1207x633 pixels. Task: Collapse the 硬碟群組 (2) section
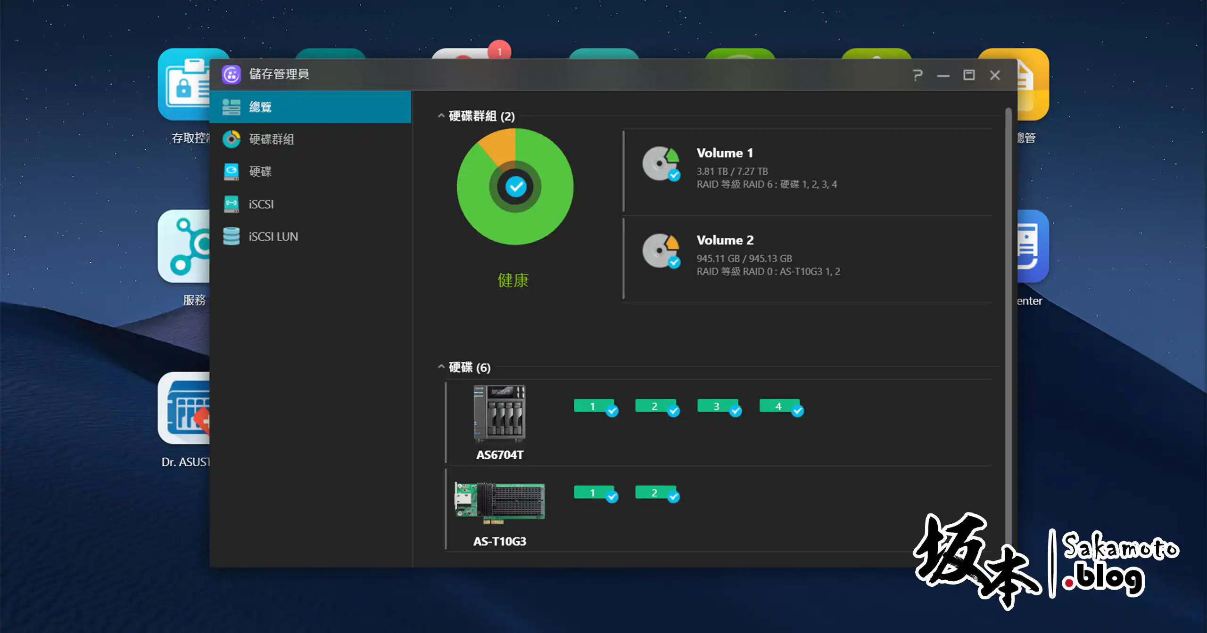click(x=441, y=116)
